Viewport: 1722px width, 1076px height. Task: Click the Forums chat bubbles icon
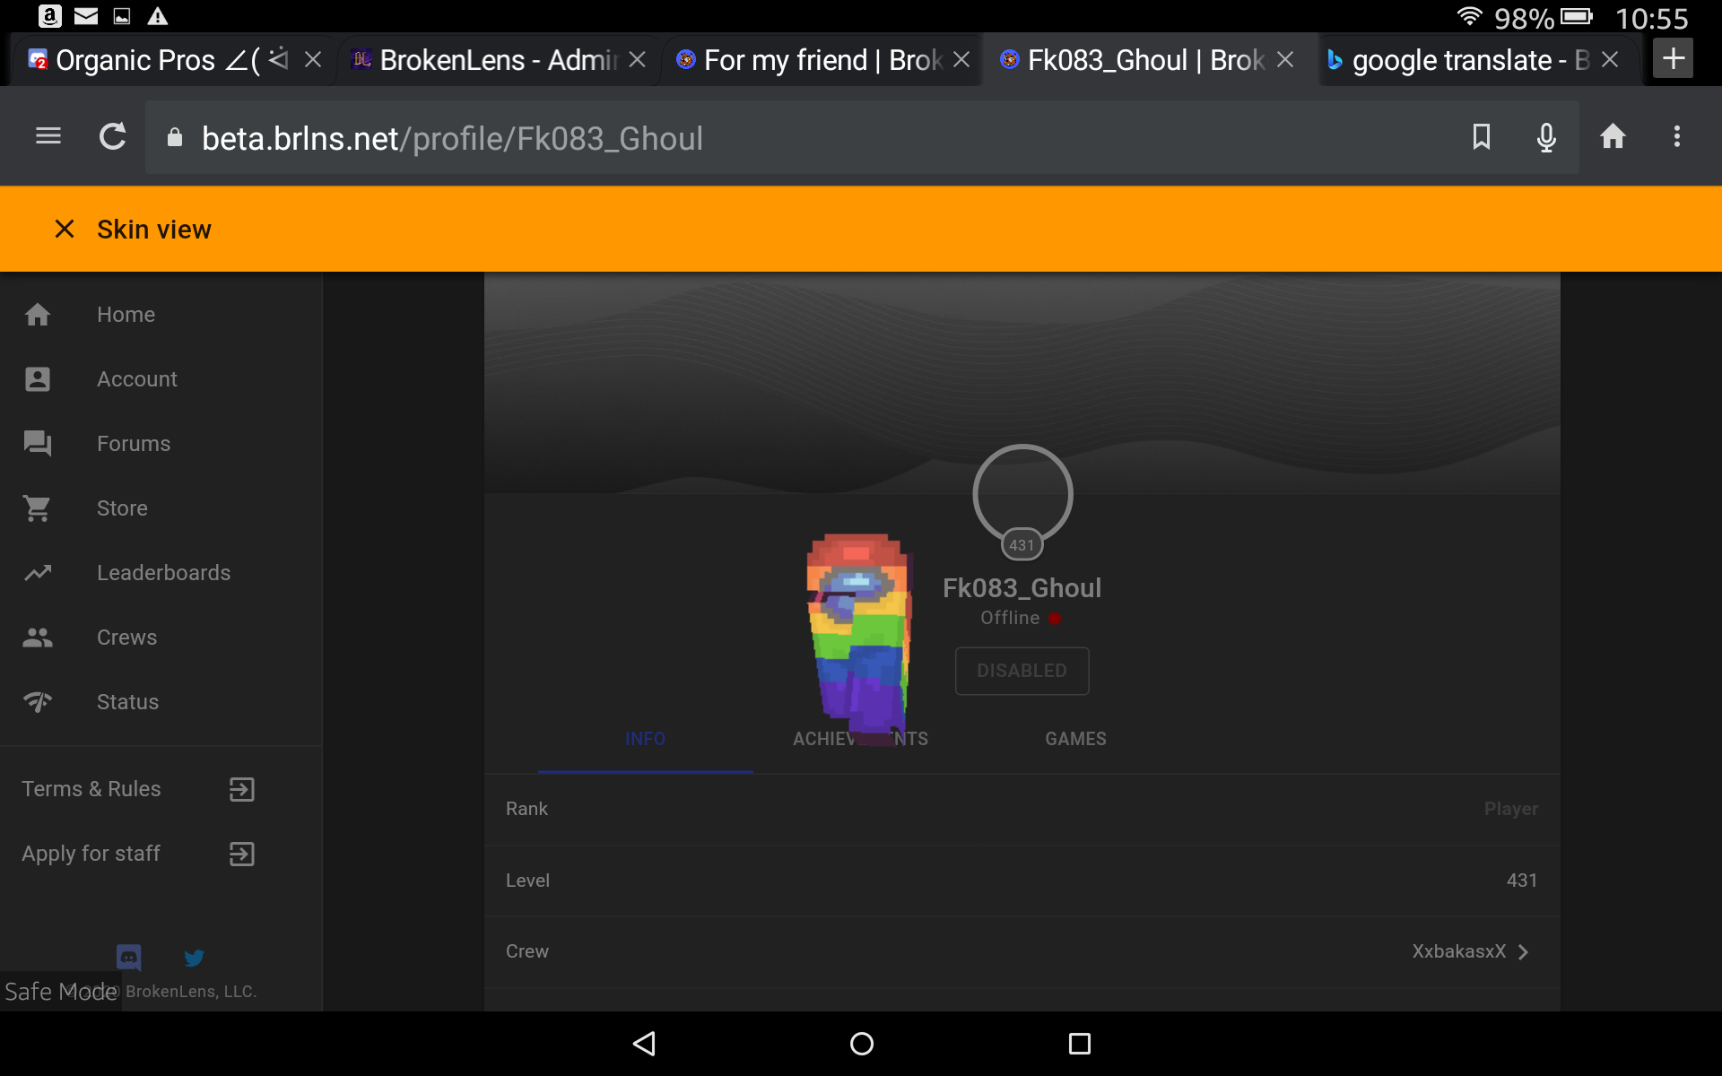pos(38,444)
